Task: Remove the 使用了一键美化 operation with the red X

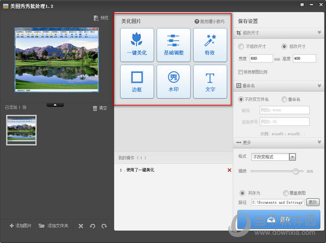Action: point(229,170)
